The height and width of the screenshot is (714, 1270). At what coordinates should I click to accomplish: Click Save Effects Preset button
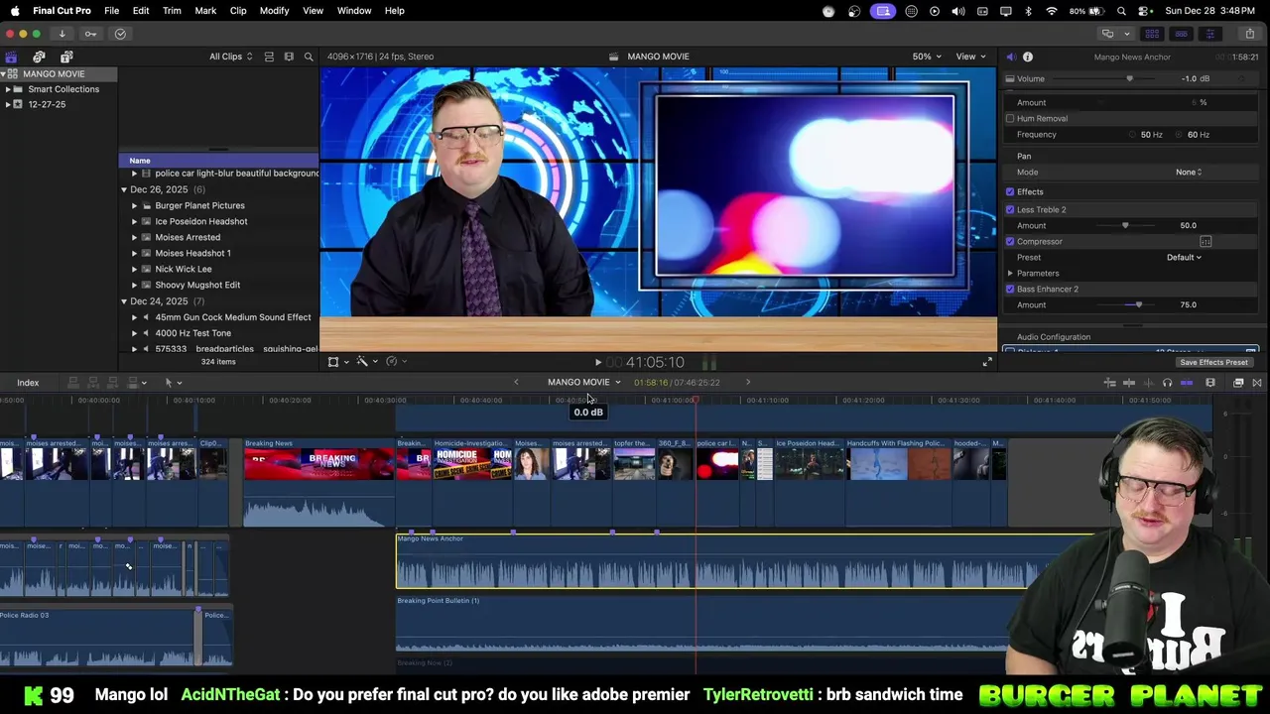coord(1213,363)
